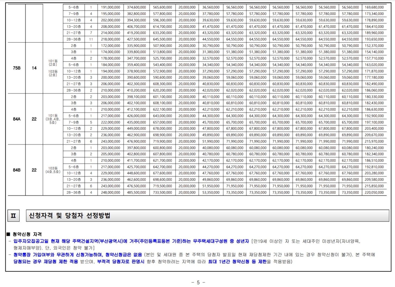Click the household count 11 for 28~36층

[x=91, y=39]
